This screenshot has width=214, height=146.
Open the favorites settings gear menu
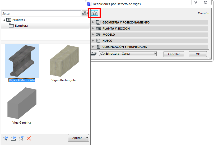85,13
